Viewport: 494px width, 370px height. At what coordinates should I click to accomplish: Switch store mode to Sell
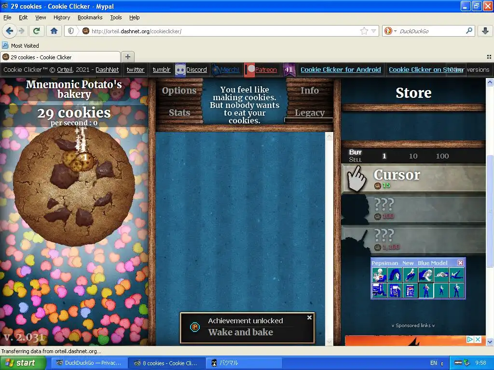pos(356,159)
